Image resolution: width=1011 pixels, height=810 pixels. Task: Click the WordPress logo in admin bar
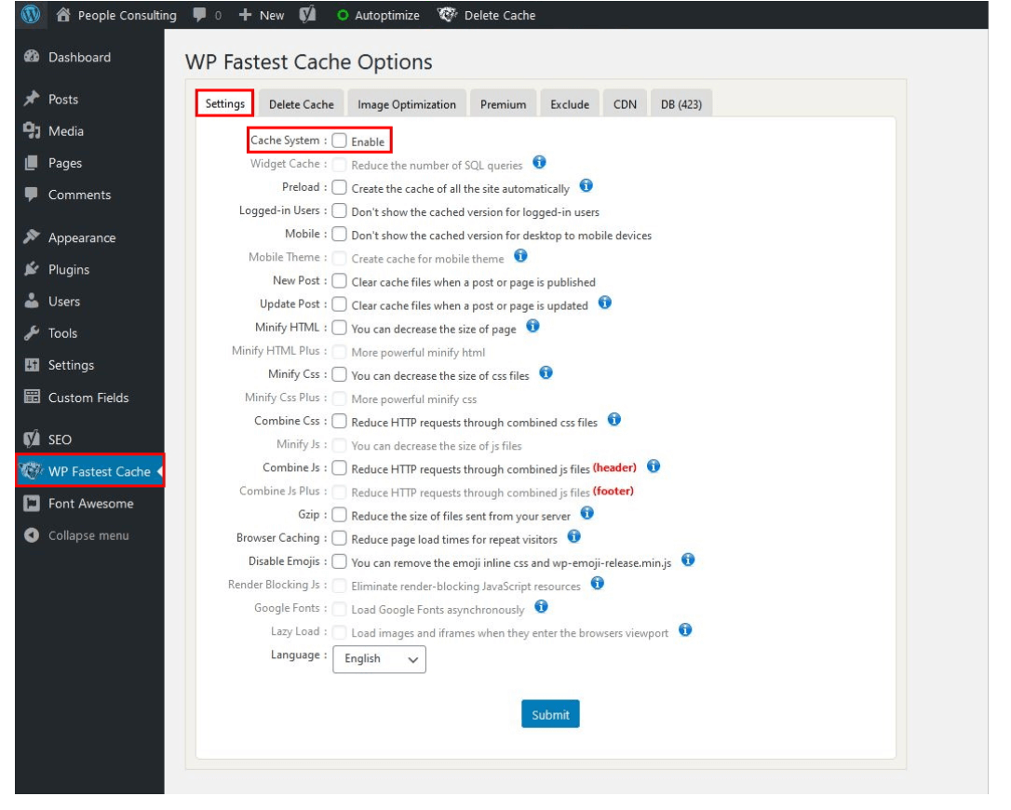[31, 14]
